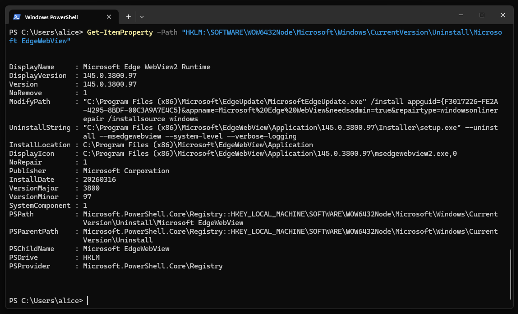Click 'Microsoft Edge WebView2 Runtime' value

click(147, 67)
